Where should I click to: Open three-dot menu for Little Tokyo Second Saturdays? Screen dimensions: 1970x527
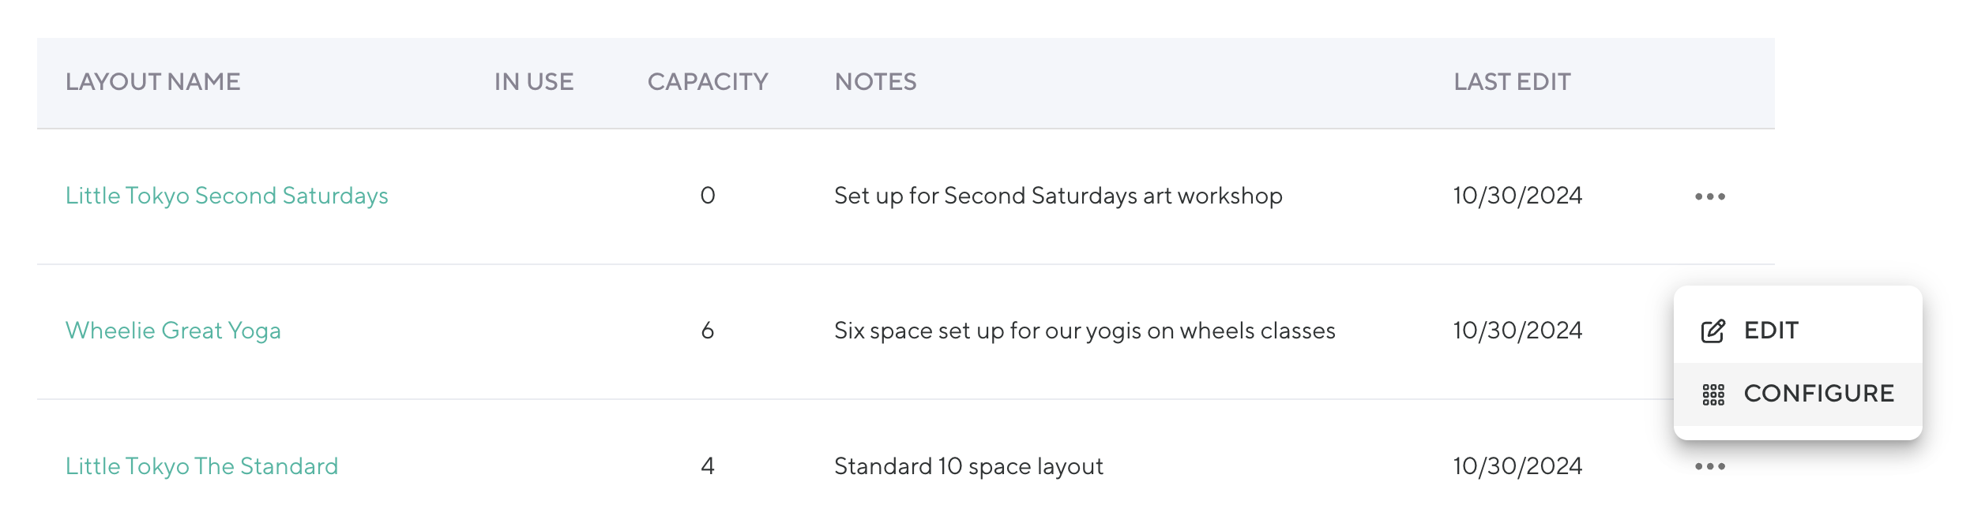pos(1709,196)
